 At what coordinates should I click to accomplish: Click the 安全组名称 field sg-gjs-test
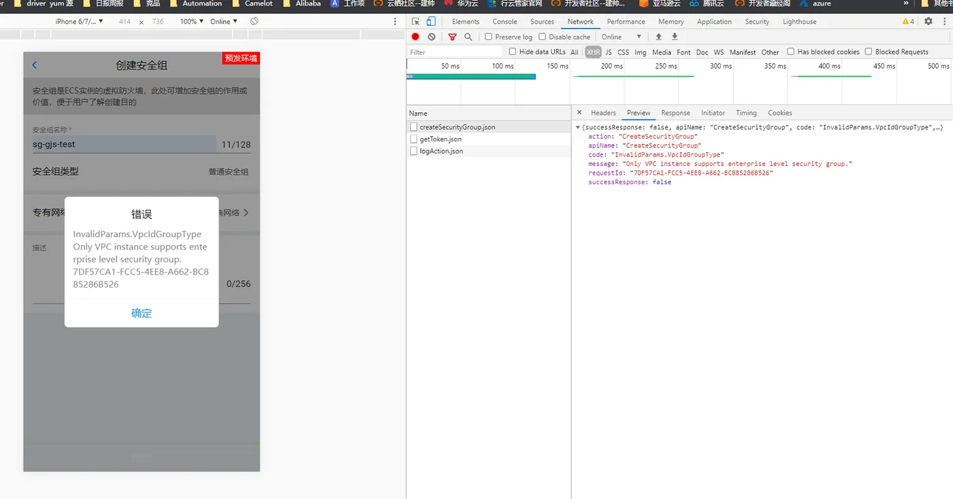(124, 144)
